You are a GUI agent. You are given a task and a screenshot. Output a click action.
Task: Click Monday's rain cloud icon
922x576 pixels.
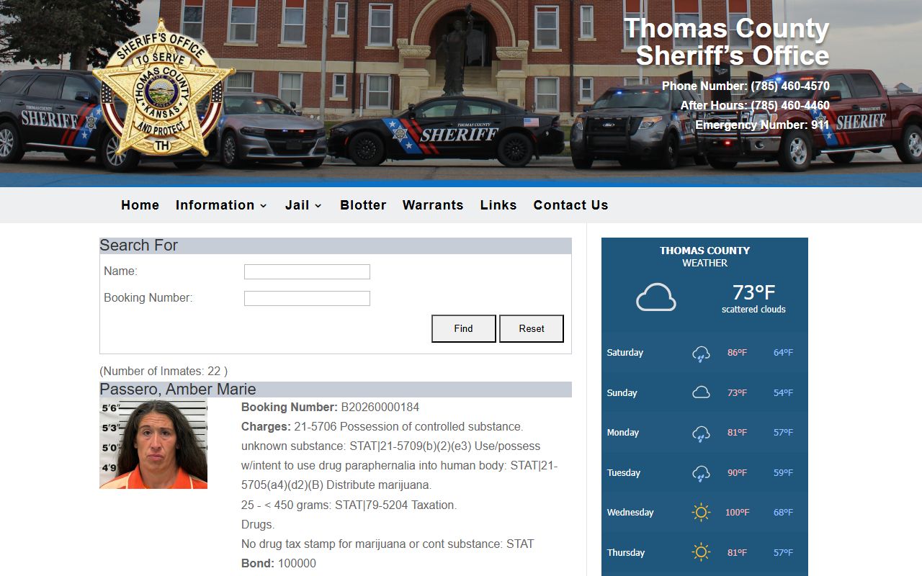point(701,433)
